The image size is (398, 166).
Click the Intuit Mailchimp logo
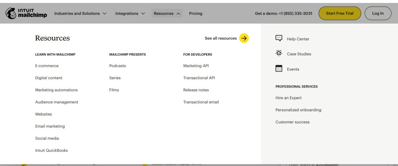coord(26,14)
